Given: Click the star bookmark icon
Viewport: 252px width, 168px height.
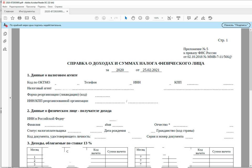Looking at the screenshot, I should coord(12,18).
